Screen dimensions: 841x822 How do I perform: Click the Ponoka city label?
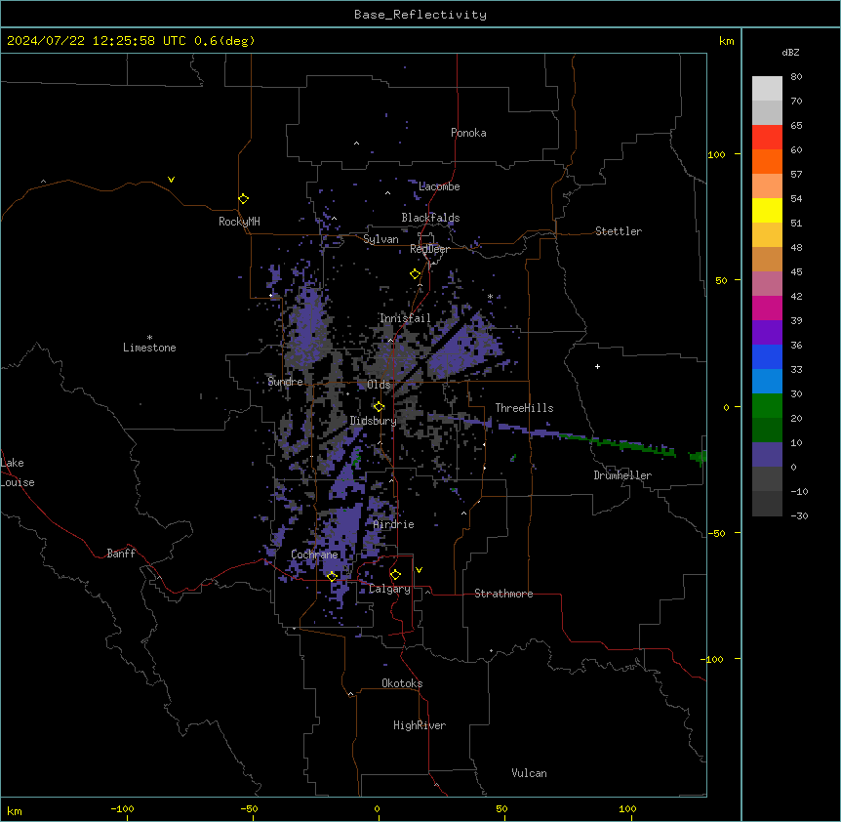(x=468, y=133)
